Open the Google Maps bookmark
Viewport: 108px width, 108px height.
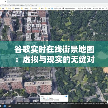[56, 9]
